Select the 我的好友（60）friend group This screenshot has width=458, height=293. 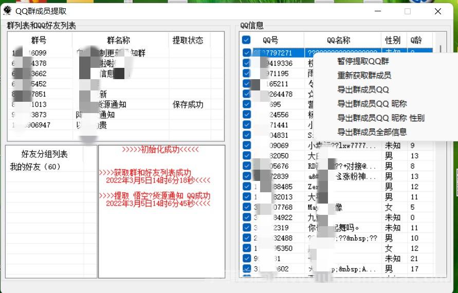[x=35, y=167]
